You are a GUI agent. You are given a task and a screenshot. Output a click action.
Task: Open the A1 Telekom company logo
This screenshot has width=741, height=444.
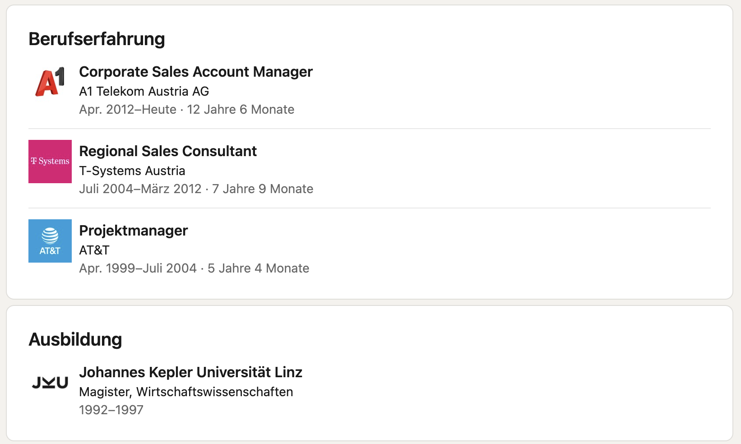click(x=50, y=82)
